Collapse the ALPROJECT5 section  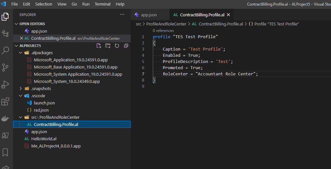tap(17, 46)
